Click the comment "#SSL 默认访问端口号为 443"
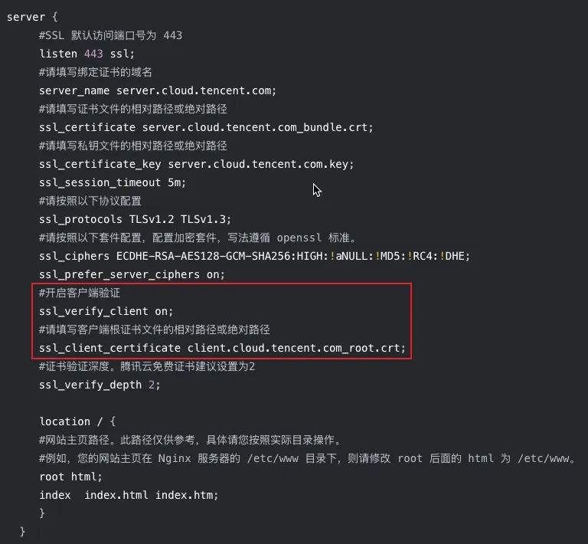 pyautogui.click(x=111, y=35)
